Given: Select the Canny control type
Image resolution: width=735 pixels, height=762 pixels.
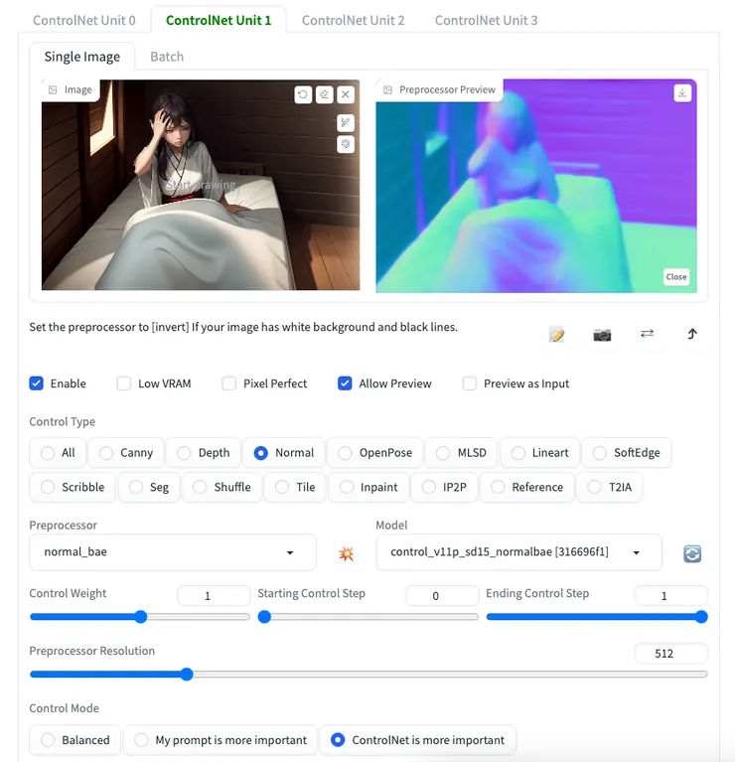Looking at the screenshot, I should (x=126, y=452).
